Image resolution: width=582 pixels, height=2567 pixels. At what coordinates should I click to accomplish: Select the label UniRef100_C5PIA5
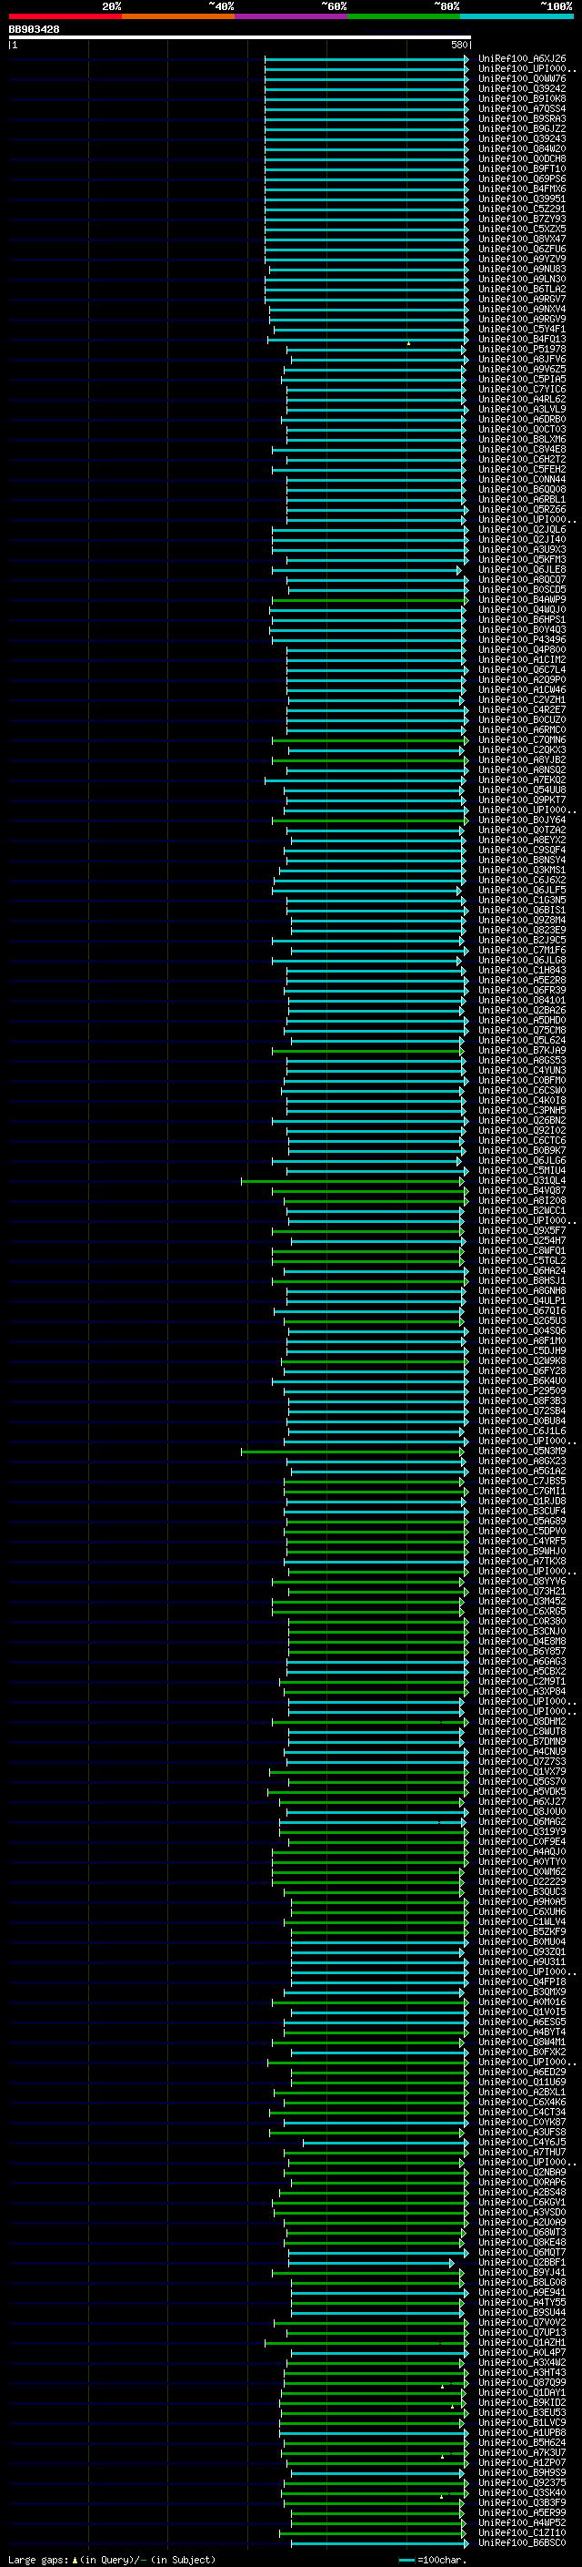(522, 379)
